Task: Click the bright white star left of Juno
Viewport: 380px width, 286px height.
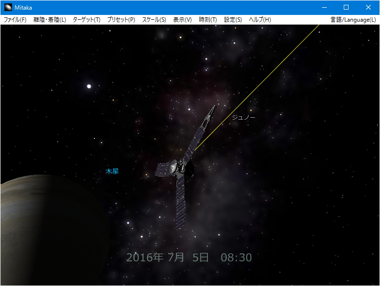Action: 89,86
